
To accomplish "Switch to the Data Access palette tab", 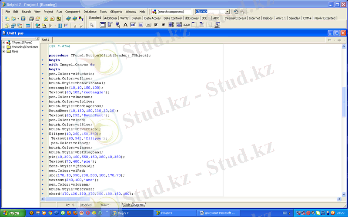I will click(x=152, y=18).
